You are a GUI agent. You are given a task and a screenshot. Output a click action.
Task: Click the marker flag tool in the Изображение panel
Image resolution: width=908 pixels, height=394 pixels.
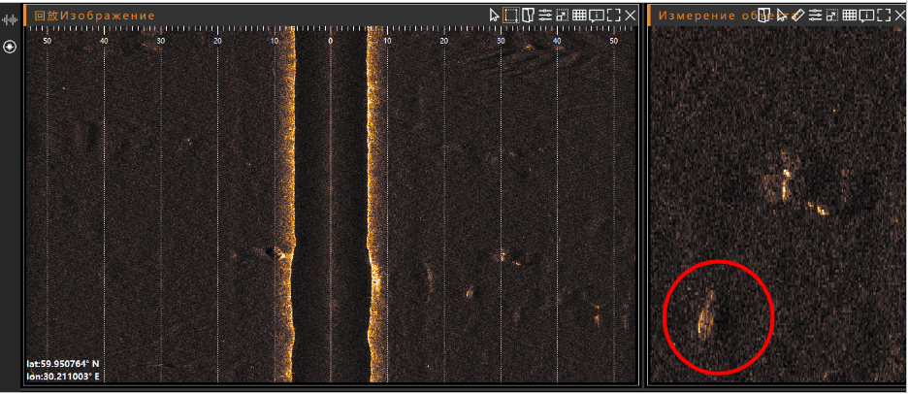pyautogui.click(x=528, y=16)
